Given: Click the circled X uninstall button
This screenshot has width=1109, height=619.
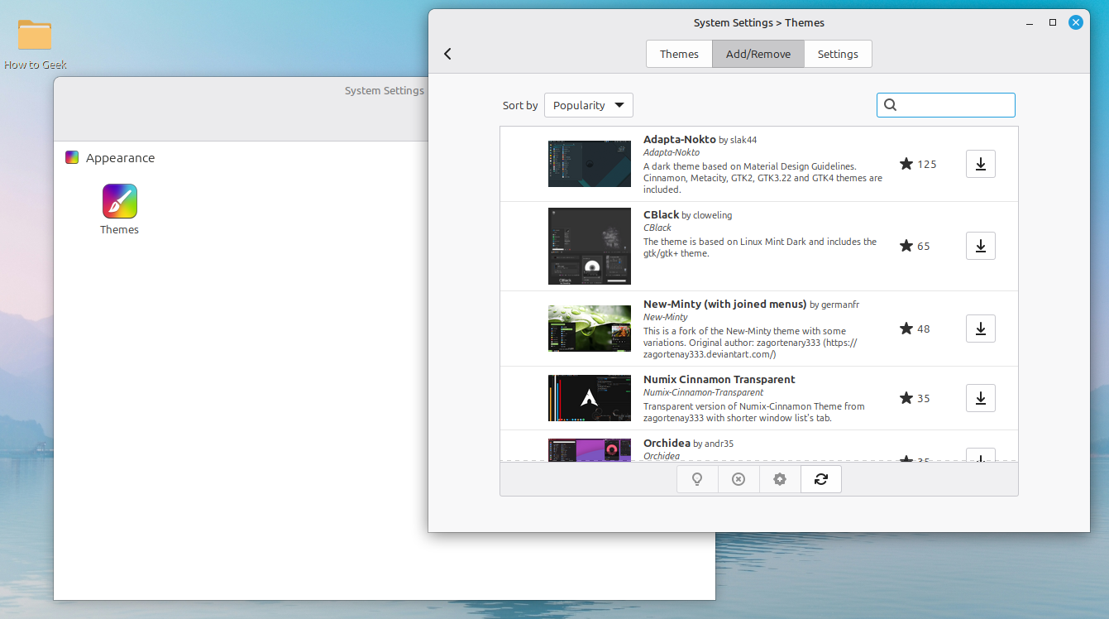Looking at the screenshot, I should click(x=739, y=479).
